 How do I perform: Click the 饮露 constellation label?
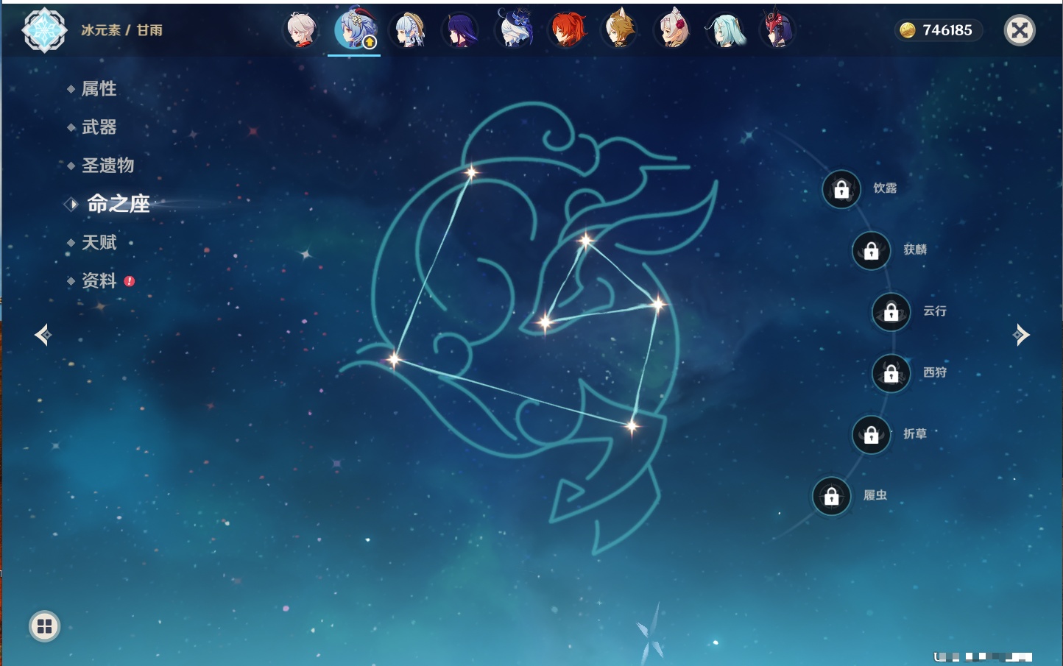point(885,188)
